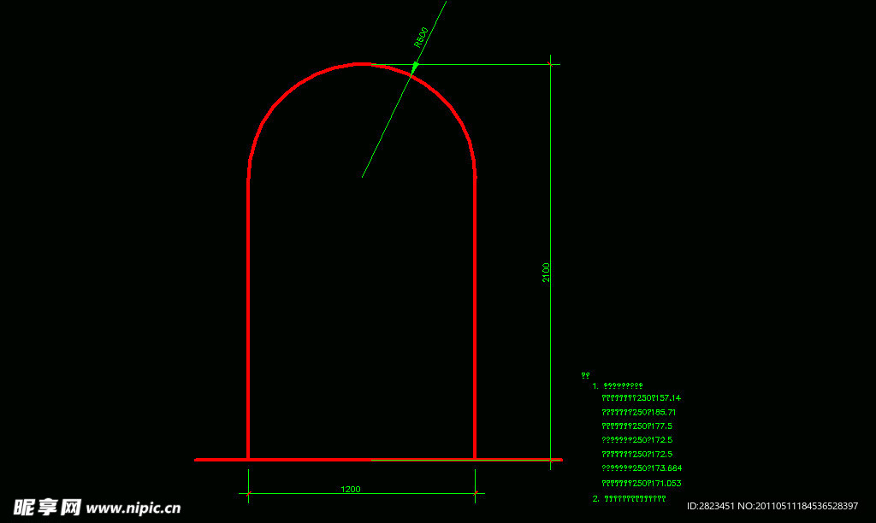Screen dimensions: 876x523
Task: Select the R600 radius dimension text
Action: click(421, 36)
